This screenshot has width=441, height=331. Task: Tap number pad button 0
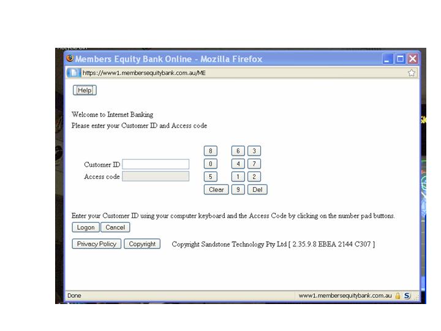click(x=210, y=164)
